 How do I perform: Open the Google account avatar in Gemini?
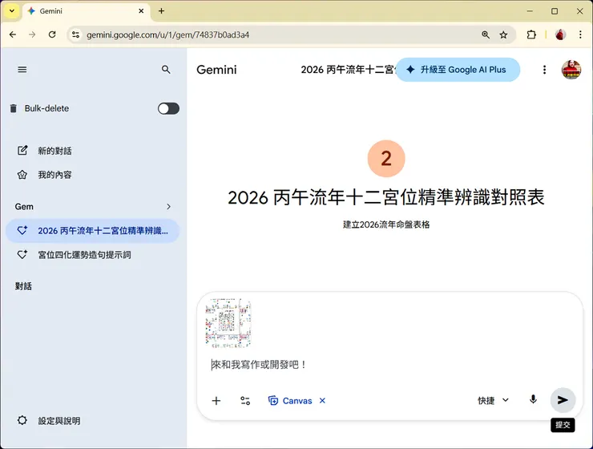pyautogui.click(x=571, y=70)
